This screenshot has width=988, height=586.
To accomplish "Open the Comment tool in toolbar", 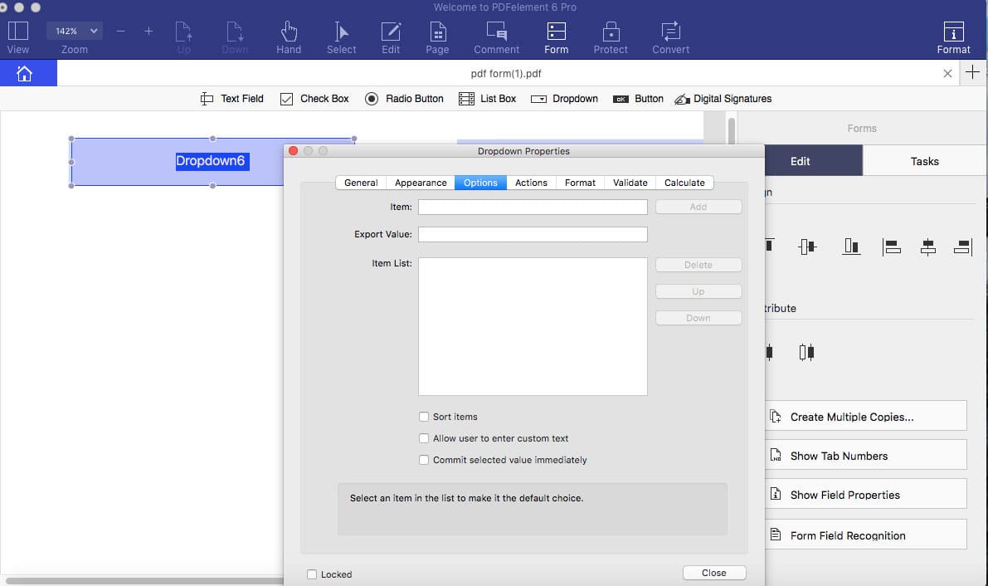I will click(497, 32).
